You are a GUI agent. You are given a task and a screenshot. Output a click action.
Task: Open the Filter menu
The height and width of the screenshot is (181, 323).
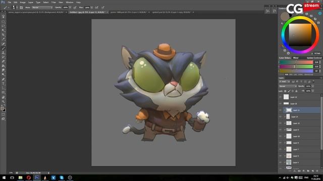click(x=53, y=2)
